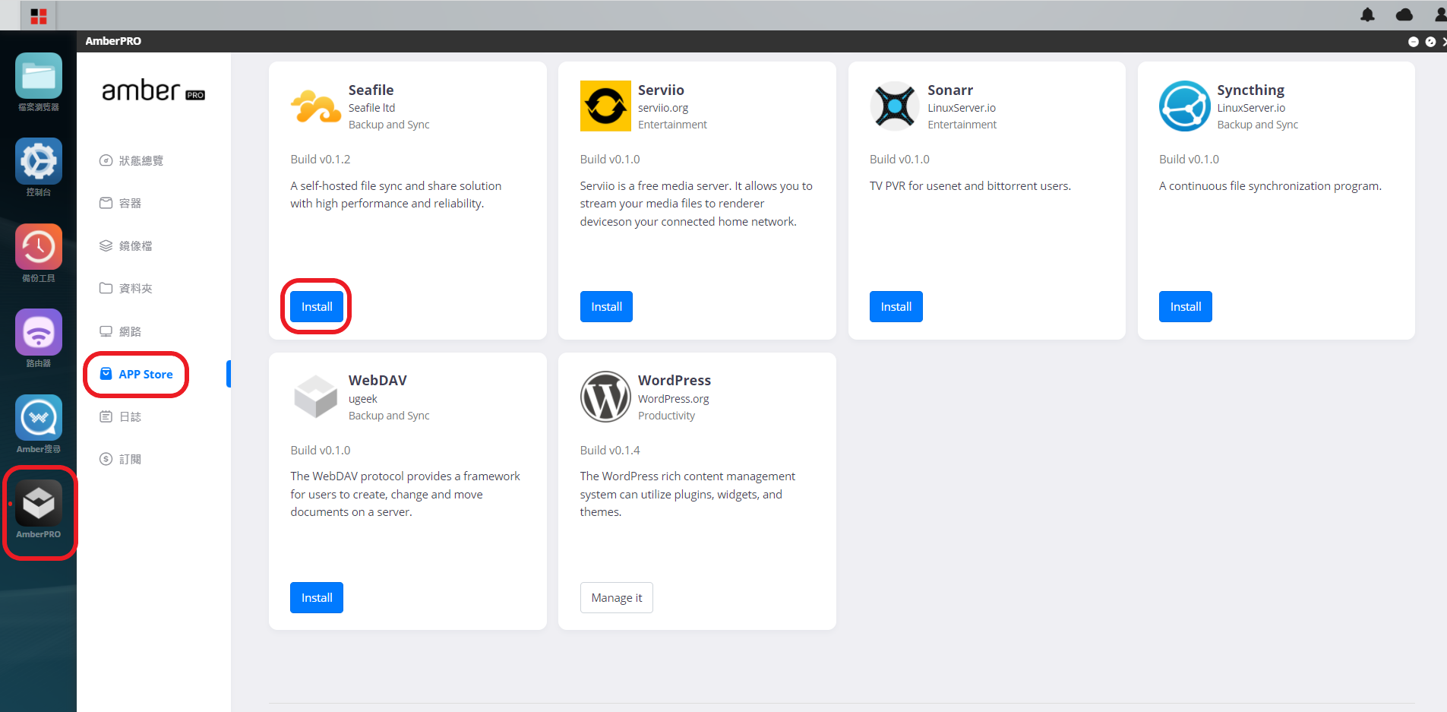Install the WebDAV app
Image resolution: width=1447 pixels, height=712 pixels.
pos(317,597)
